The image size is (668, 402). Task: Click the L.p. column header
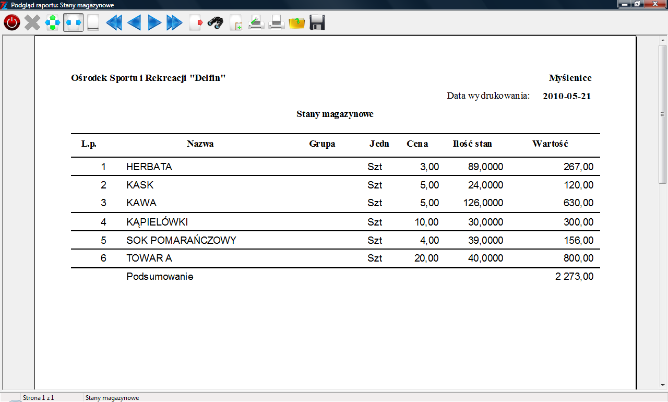pos(89,144)
